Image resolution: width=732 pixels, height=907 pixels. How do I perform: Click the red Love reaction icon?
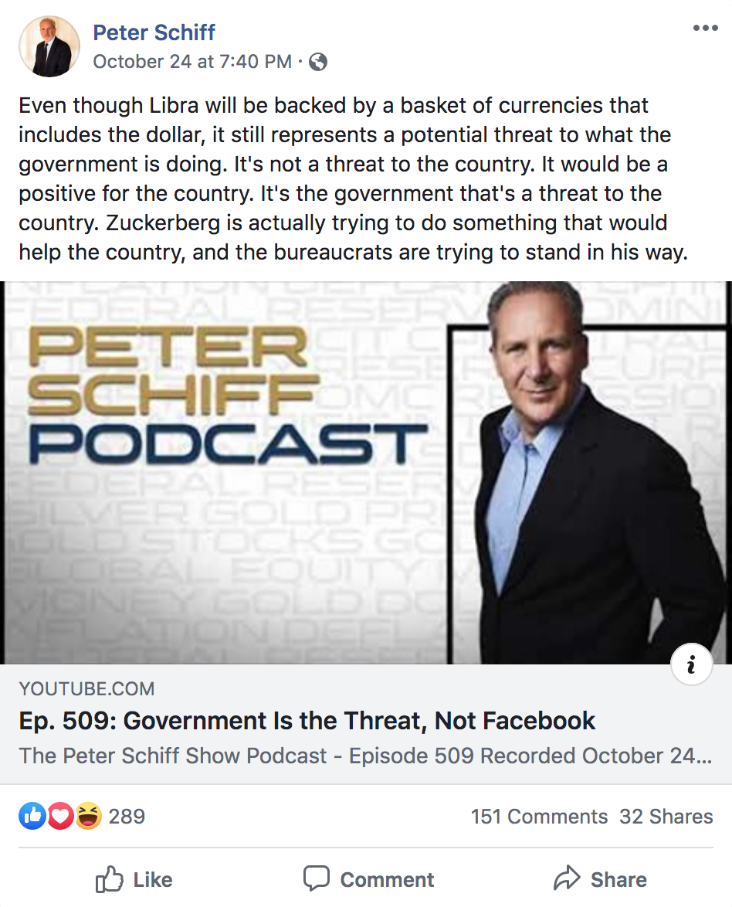pos(60,816)
